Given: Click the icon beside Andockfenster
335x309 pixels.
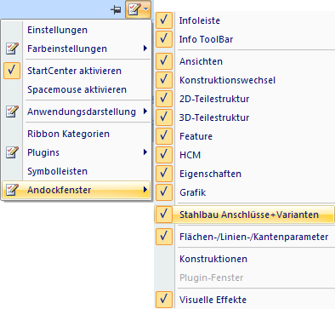Looking at the screenshot, I should (x=12, y=190).
